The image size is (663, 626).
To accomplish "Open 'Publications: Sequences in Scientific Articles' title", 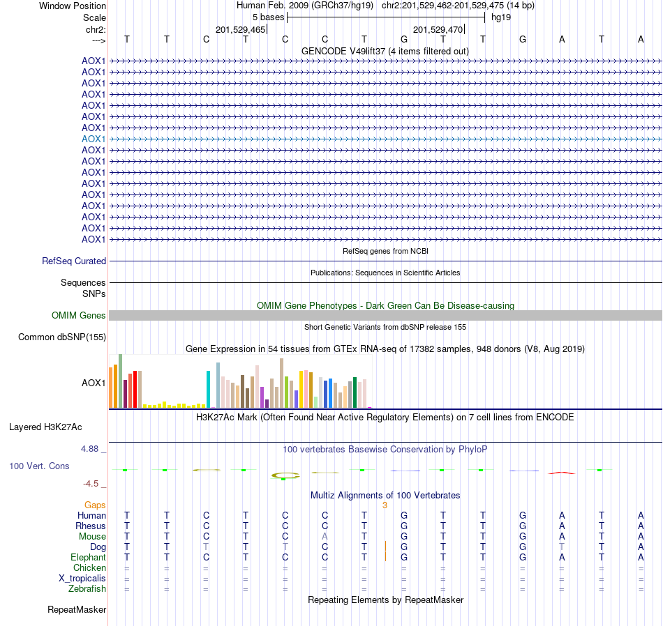I will (x=385, y=273).
